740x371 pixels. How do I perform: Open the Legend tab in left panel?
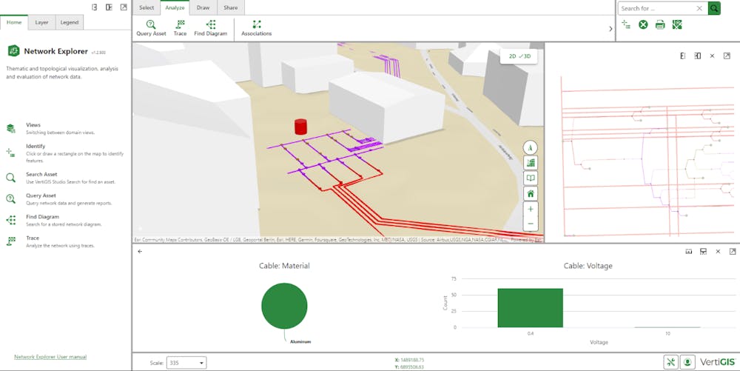pyautogui.click(x=70, y=22)
